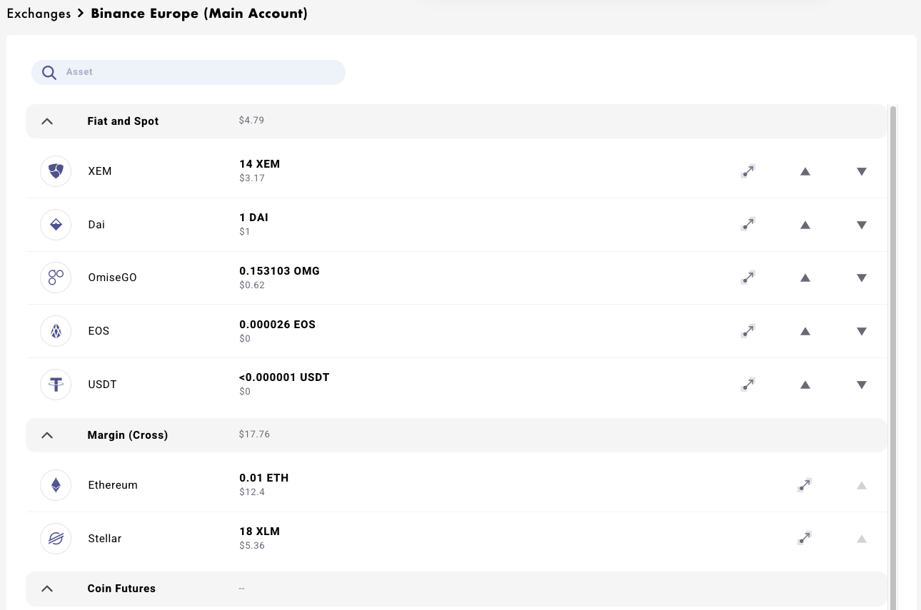921x610 pixels.
Task: Select the EOS asset name
Action: pyautogui.click(x=99, y=331)
